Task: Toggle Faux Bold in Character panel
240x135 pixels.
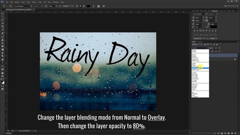Action: 195,31
